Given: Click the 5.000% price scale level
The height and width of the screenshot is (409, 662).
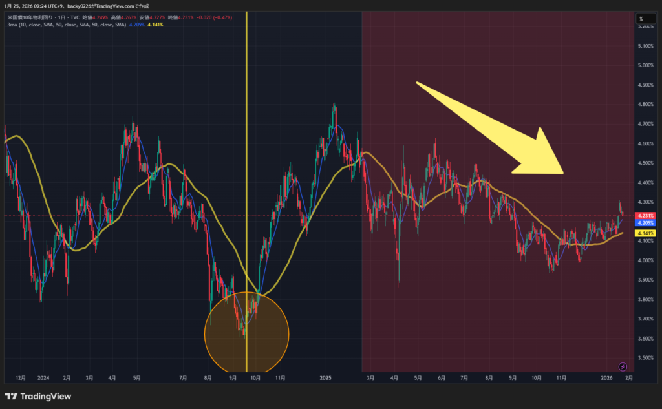Looking at the screenshot, I should coord(645,65).
